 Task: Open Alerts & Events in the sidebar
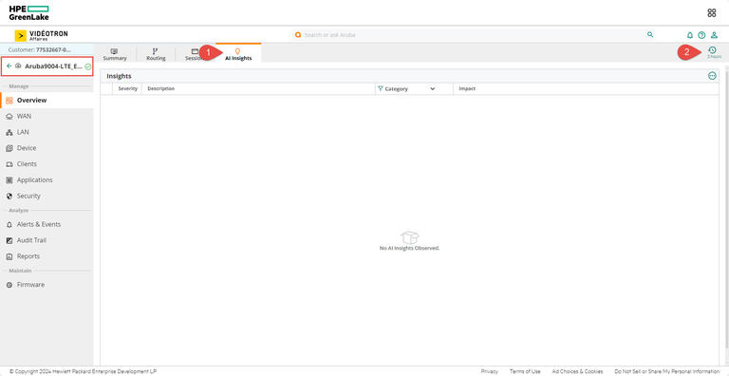47,224
